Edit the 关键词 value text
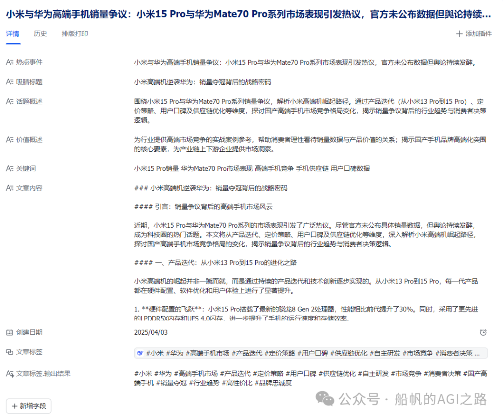Image resolution: width=503 pixels, height=419 pixels. pos(252,169)
